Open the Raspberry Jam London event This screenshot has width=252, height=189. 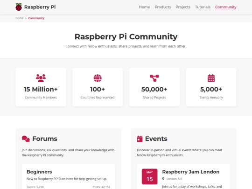click(x=191, y=172)
